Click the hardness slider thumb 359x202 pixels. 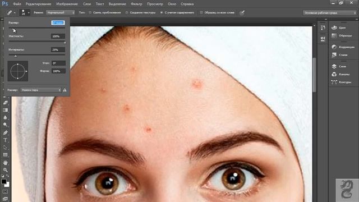[65, 43]
